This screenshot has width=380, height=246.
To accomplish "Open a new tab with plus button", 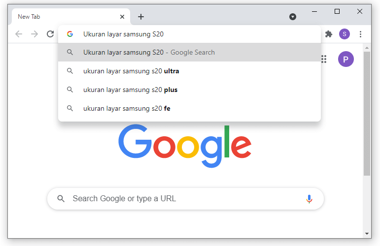I will pos(141,17).
